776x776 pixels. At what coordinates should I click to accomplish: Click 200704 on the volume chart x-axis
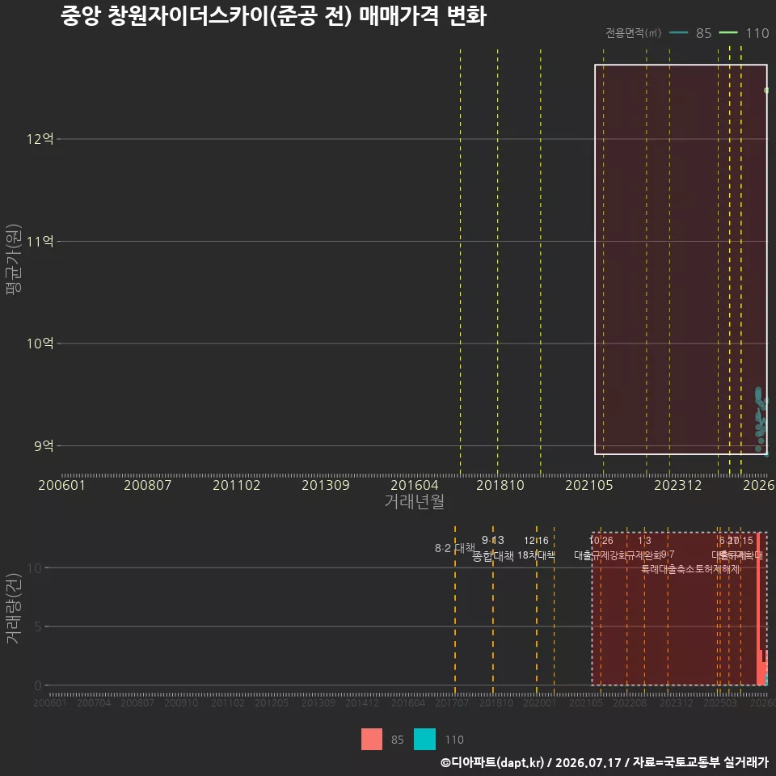[94, 702]
